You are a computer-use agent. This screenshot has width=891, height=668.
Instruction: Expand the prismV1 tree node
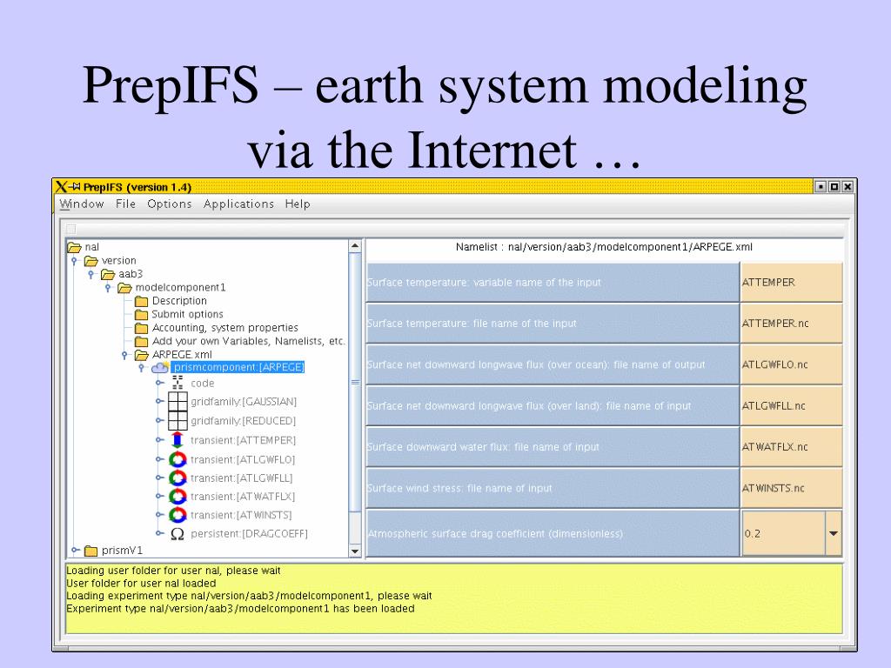(x=75, y=551)
